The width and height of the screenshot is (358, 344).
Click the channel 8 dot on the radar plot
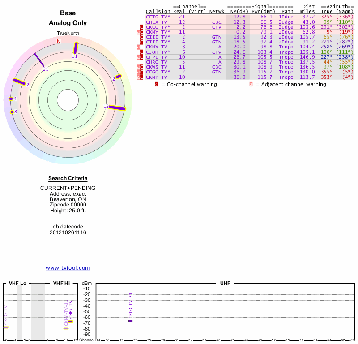pos(12,112)
